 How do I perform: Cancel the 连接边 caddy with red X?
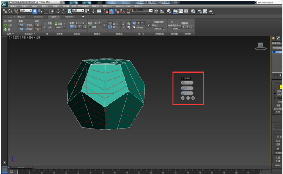coord(193,98)
